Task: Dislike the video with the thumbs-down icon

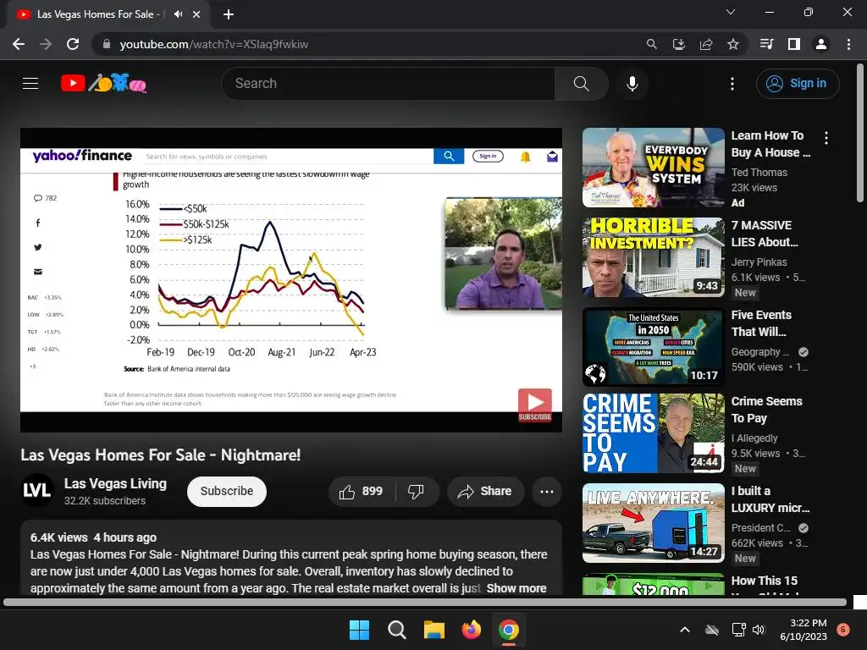Action: point(416,491)
